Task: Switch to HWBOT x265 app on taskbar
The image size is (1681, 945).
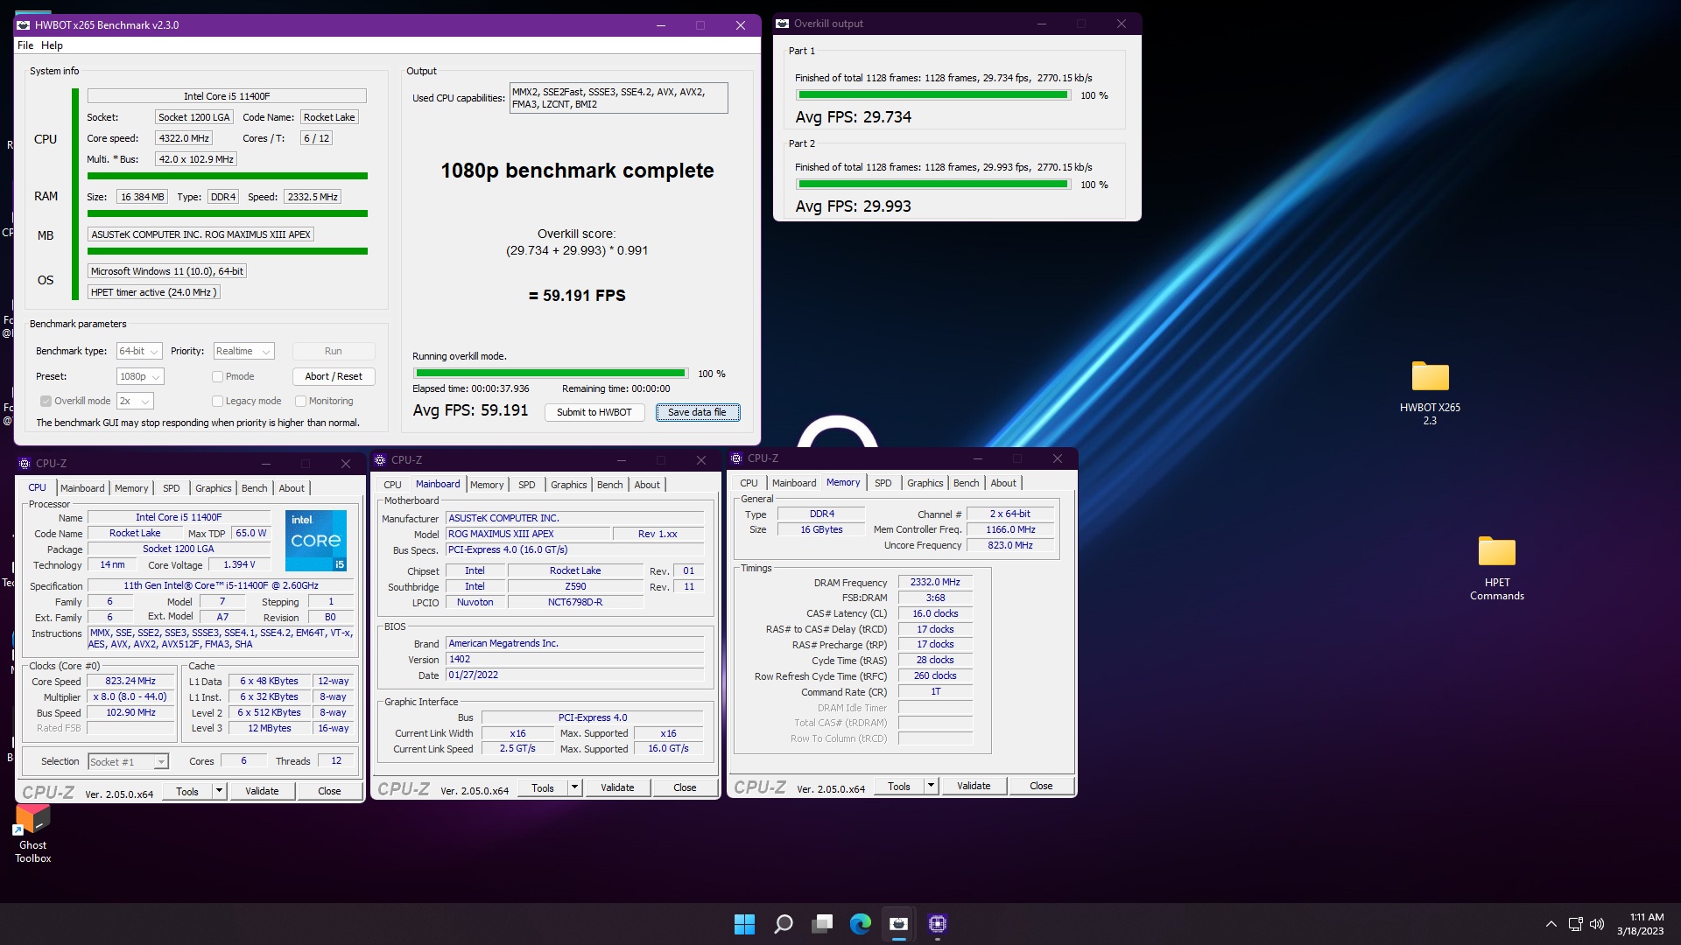Action: point(899,924)
